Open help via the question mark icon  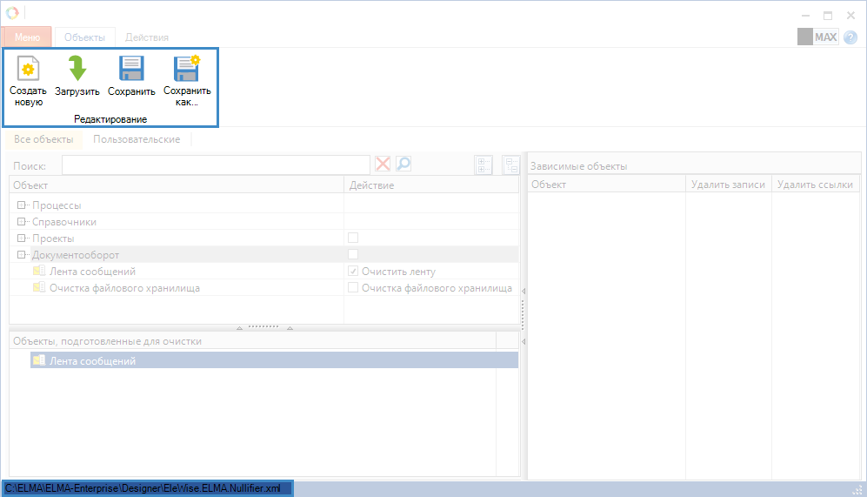click(x=850, y=37)
